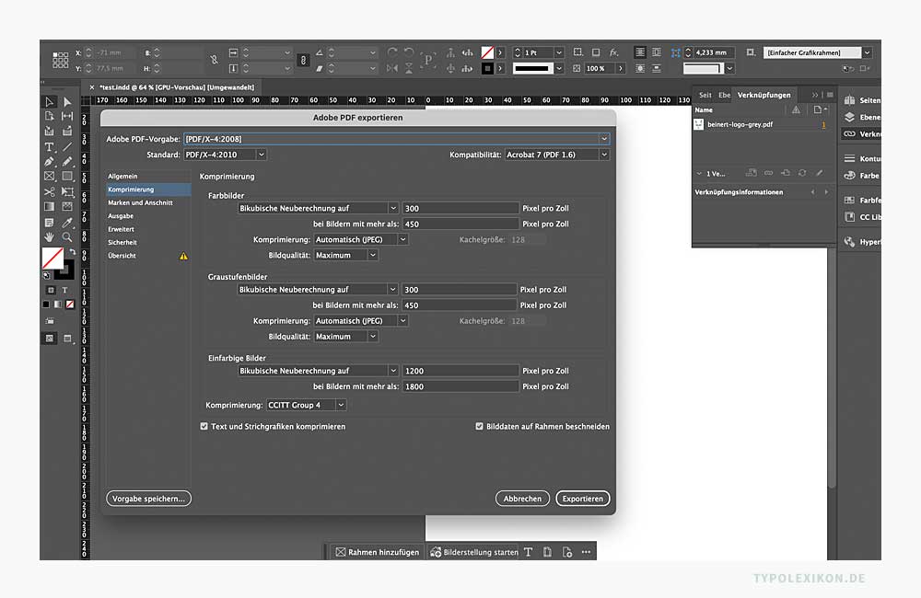Disable Bilddaten auf Rahmen beschneiden

479,426
